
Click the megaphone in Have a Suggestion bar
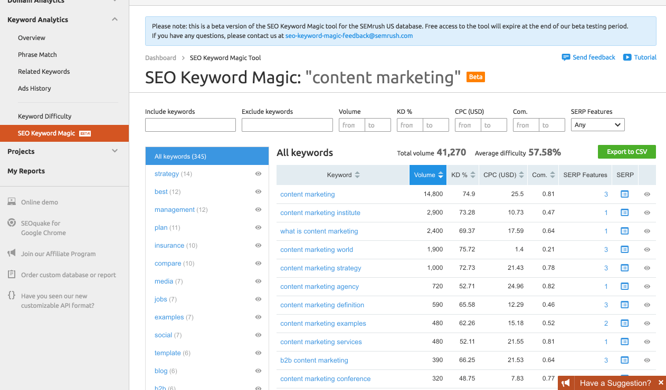[566, 383]
